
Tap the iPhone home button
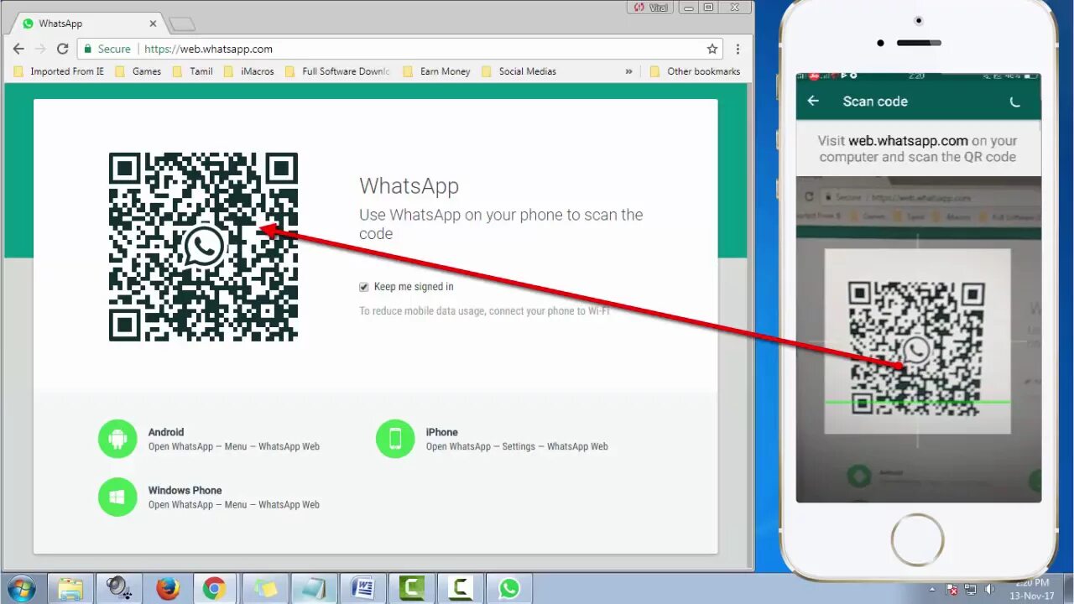pyautogui.click(x=918, y=540)
